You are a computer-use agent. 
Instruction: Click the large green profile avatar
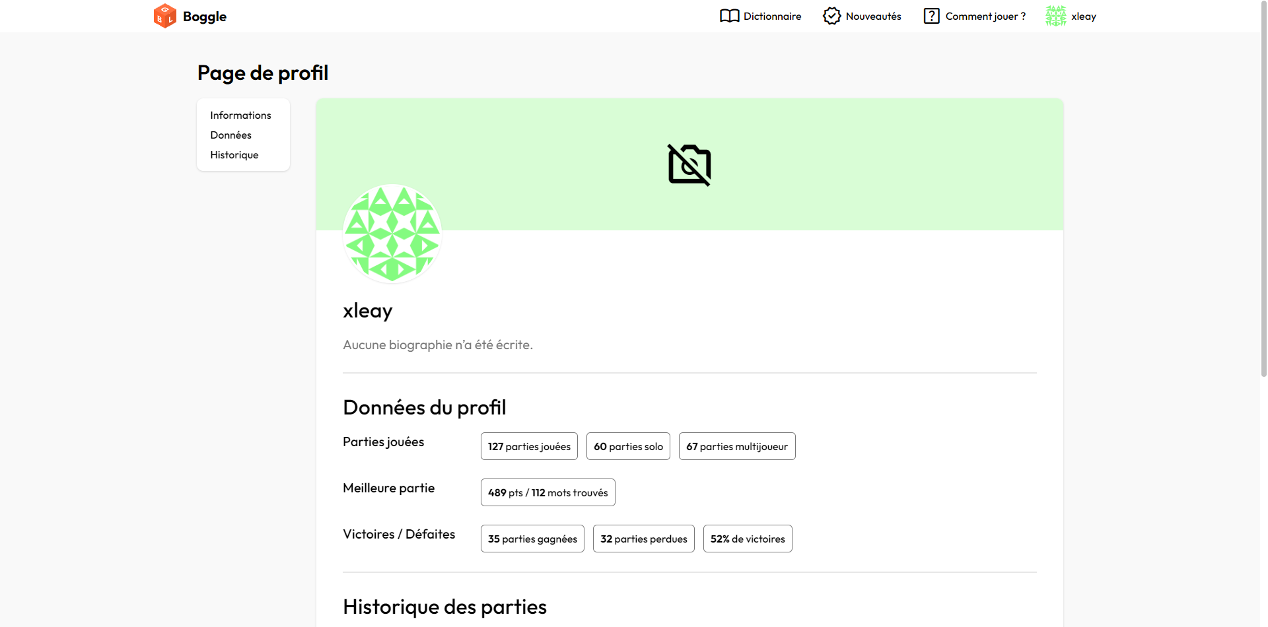coord(392,234)
